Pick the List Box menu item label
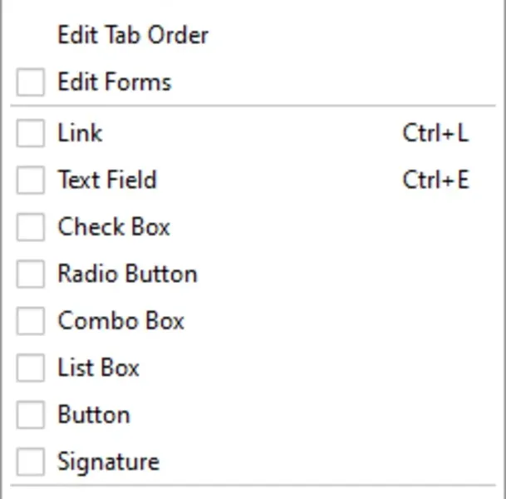This screenshot has width=506, height=499. click(98, 368)
